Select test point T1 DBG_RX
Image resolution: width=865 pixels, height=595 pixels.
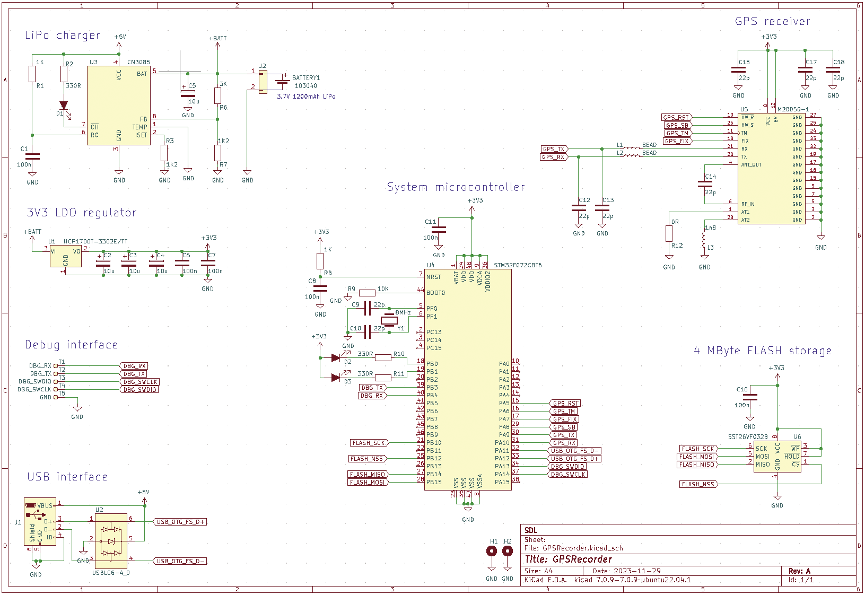tap(56, 366)
